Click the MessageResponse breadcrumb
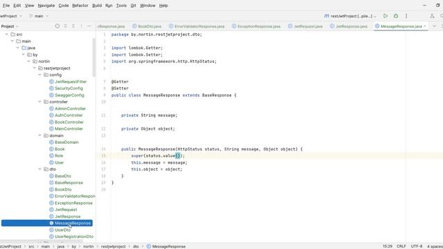The image size is (443, 249). coord(166,246)
